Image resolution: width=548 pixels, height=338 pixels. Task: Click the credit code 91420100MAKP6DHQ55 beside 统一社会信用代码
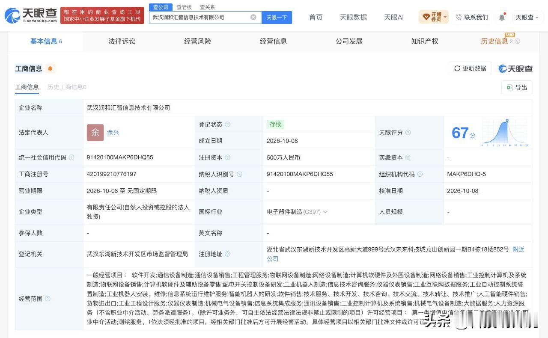[x=120, y=157]
